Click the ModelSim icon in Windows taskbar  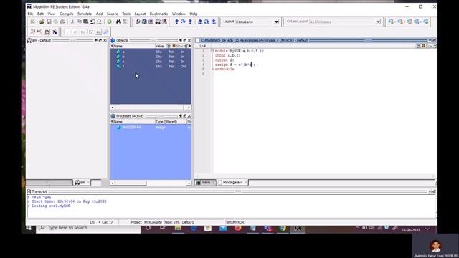tap(298, 228)
